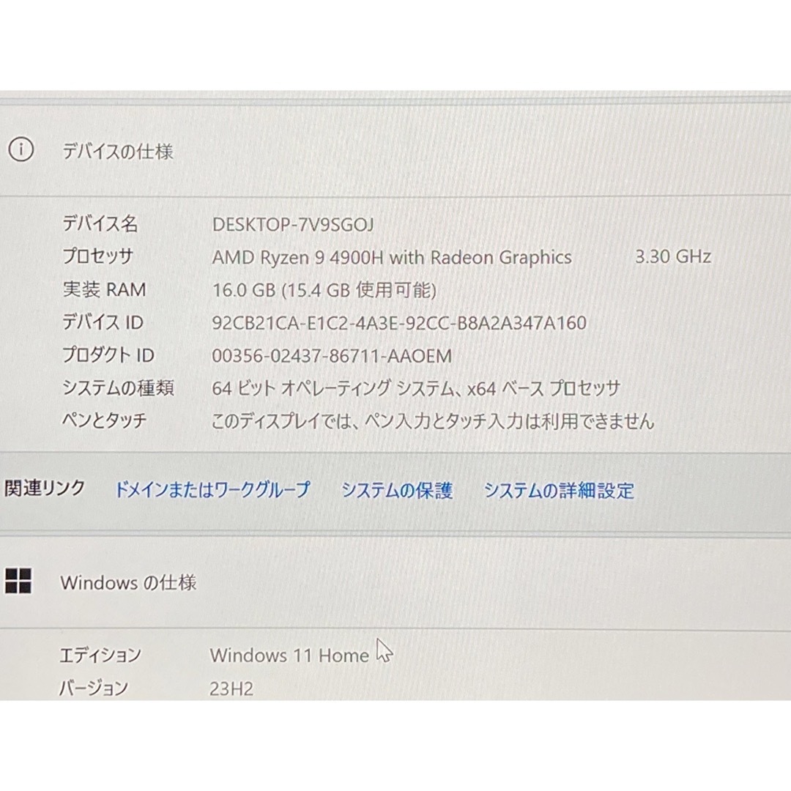Open the ドメインまたはワークグループ link
Image resolution: width=791 pixels, height=791 pixels.
click(212, 489)
